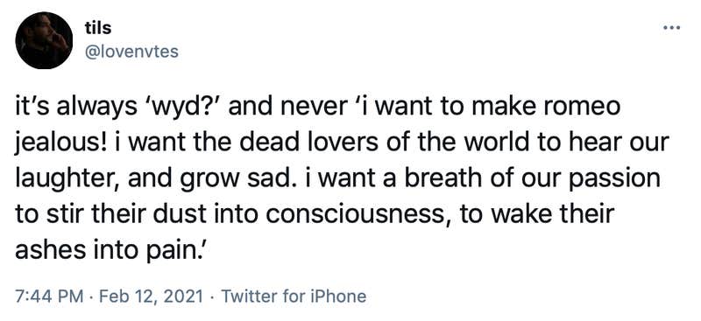Screen dimensions: 701x321
Task: Click the phrase grow sad in the tweet
Action: pyautogui.click(x=237, y=180)
